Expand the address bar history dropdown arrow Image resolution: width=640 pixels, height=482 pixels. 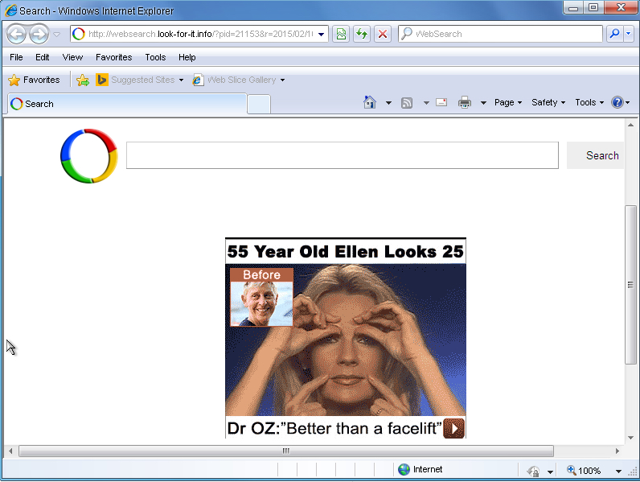pos(322,34)
